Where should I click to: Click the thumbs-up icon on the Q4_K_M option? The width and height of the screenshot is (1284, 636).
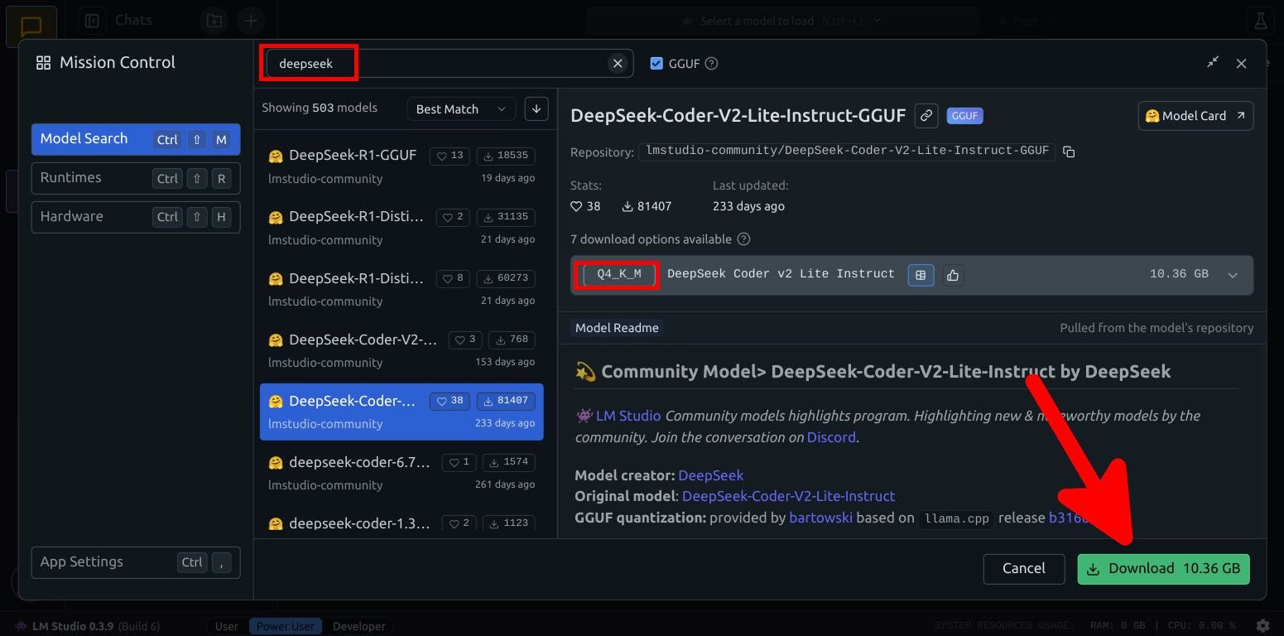coord(953,275)
